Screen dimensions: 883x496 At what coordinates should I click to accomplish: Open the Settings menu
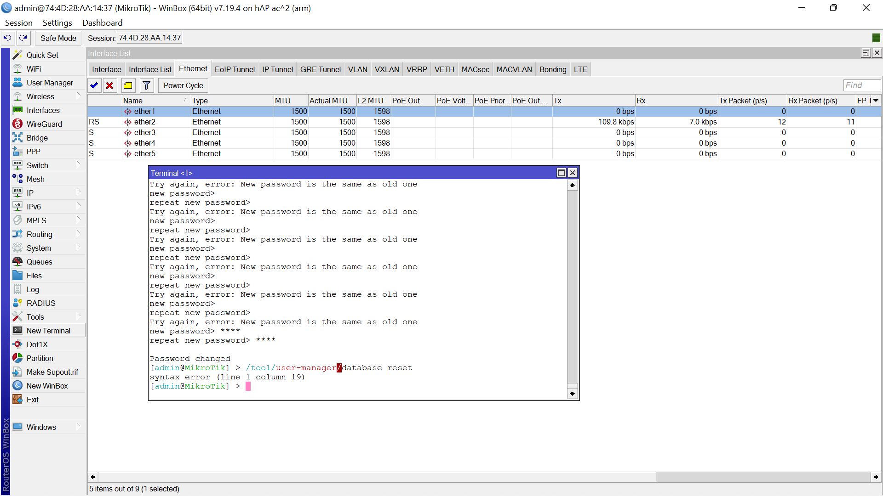[57, 23]
